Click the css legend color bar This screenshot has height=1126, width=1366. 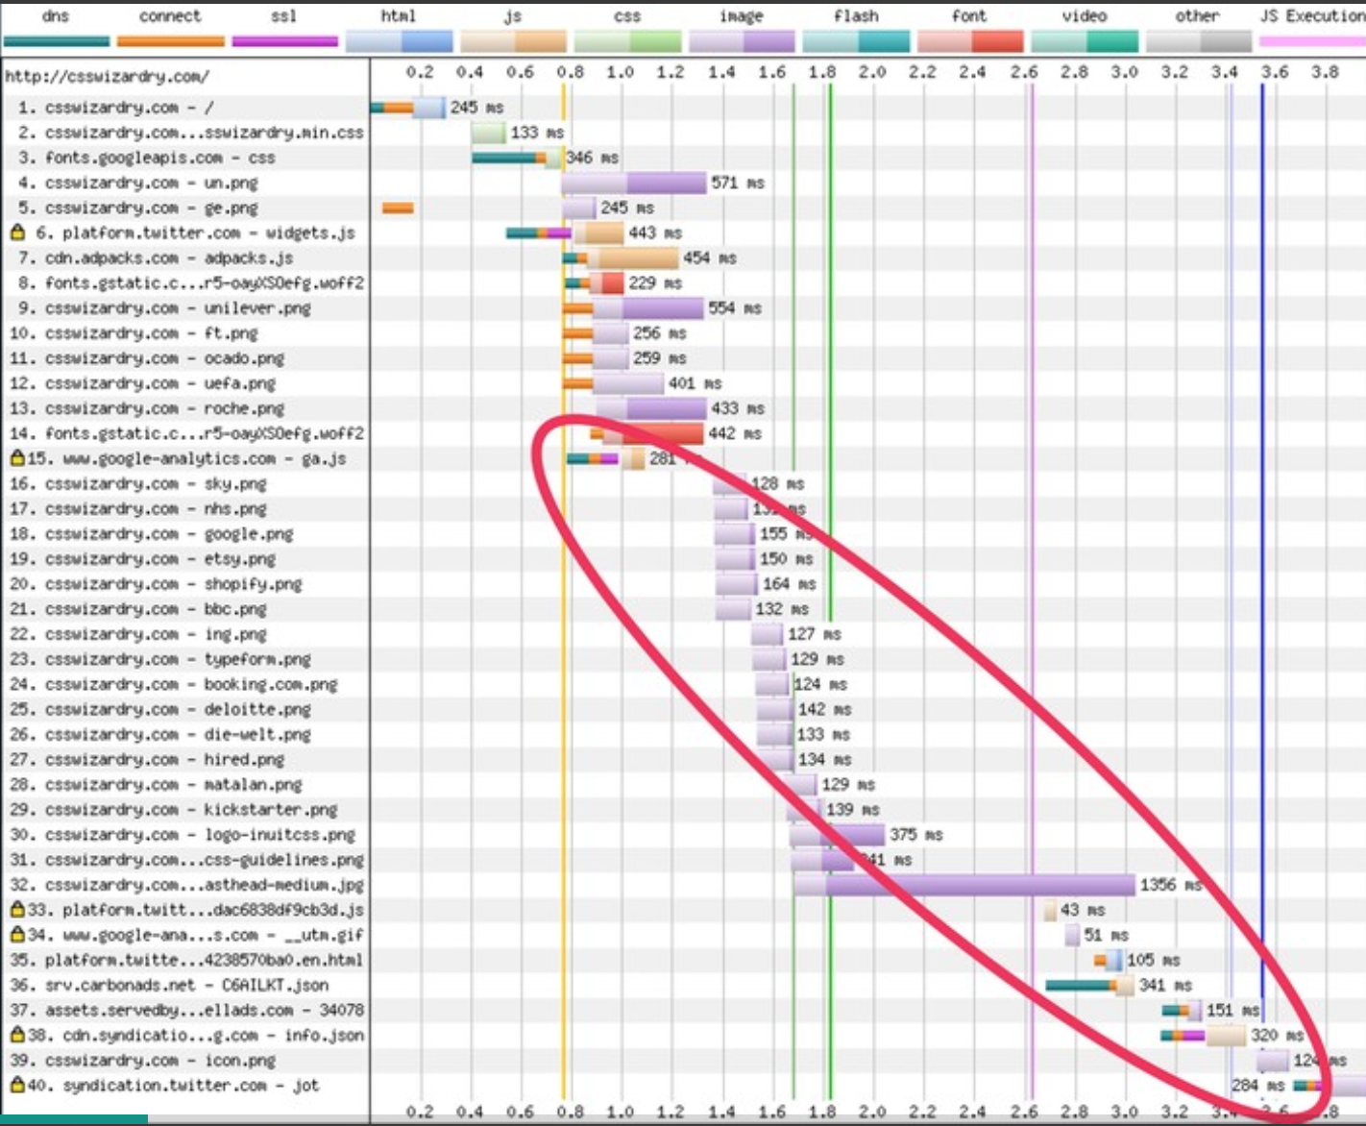click(627, 40)
